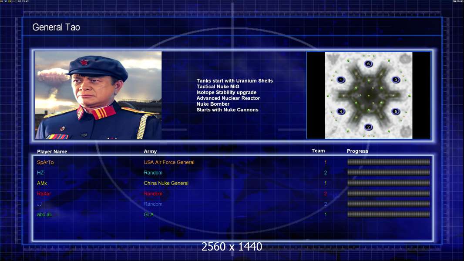Click JJ's Random army entry
Screen dimensions: 464x261
click(x=153, y=204)
